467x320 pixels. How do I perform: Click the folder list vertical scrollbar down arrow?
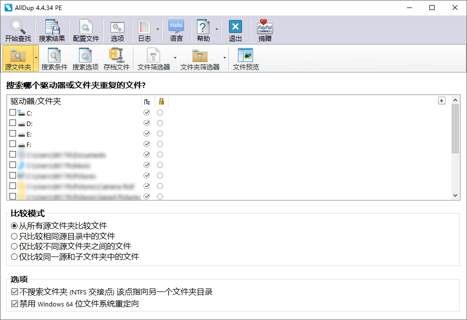(455, 195)
